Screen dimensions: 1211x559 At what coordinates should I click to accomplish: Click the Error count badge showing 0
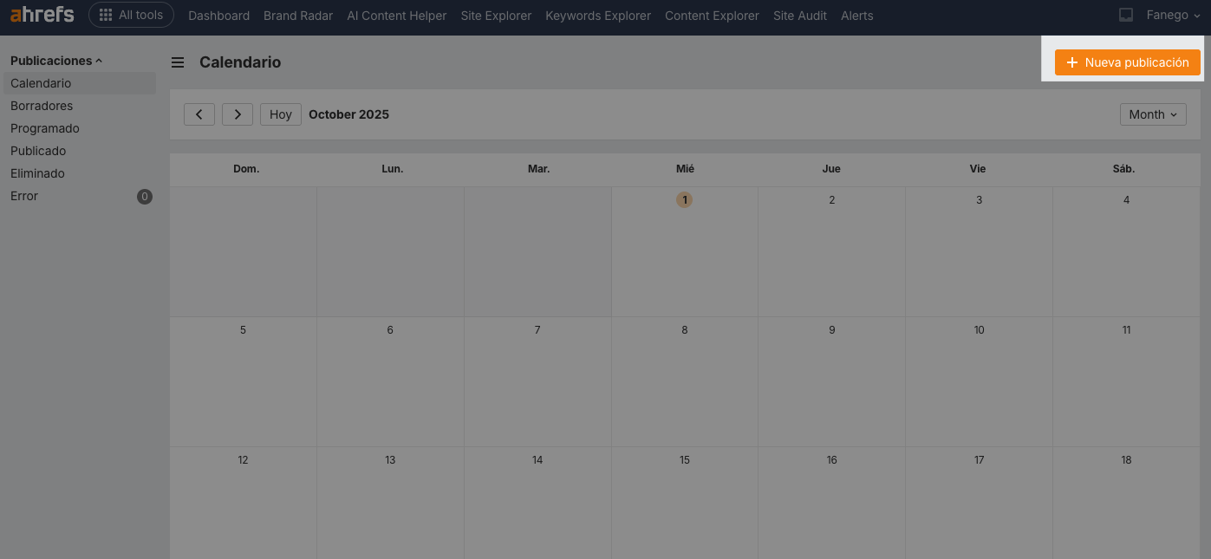point(145,197)
